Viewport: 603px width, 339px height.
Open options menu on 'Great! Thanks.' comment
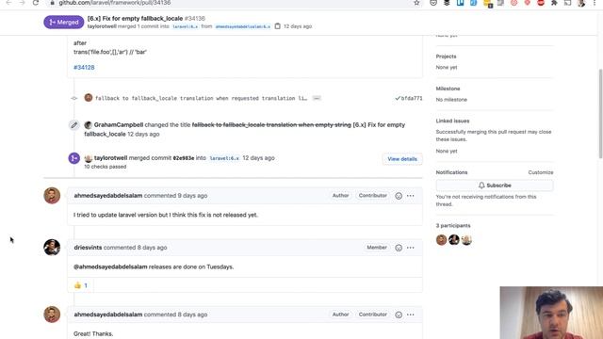tap(411, 315)
